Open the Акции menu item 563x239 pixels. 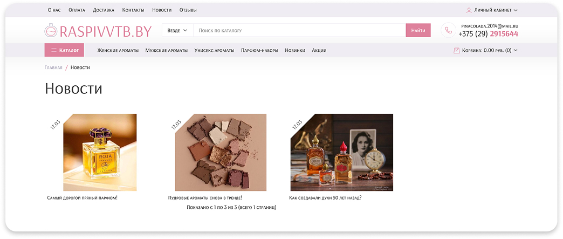[319, 50]
